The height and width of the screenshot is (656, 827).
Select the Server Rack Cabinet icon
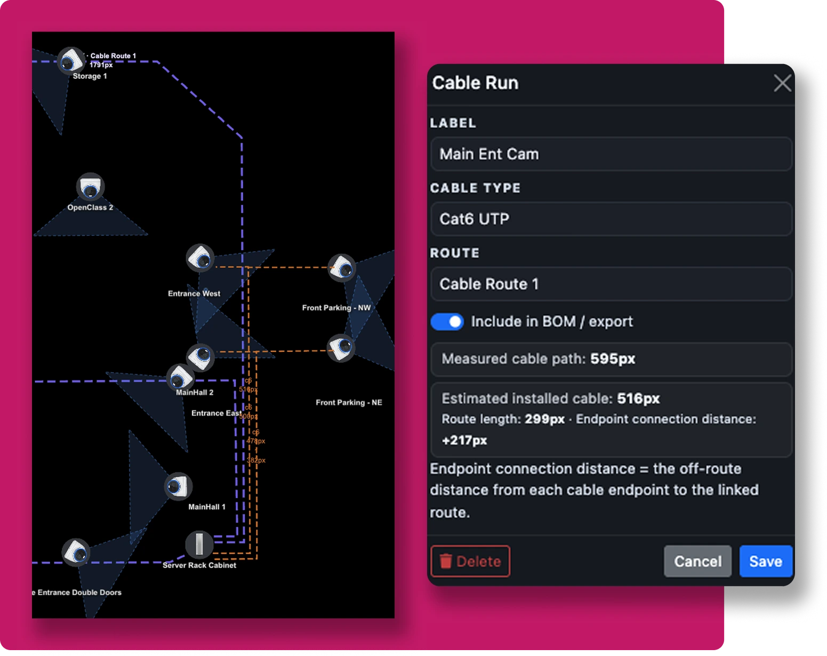(199, 545)
